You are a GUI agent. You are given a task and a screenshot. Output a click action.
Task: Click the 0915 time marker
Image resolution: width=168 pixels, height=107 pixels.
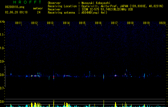click(x=82, y=23)
